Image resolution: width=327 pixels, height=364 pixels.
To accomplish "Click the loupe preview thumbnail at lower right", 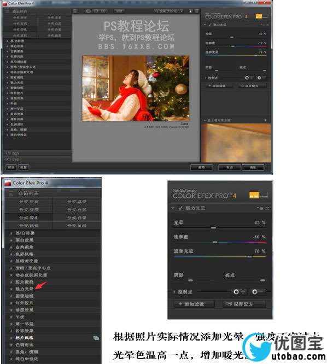I will pyautogui.click(x=236, y=143).
